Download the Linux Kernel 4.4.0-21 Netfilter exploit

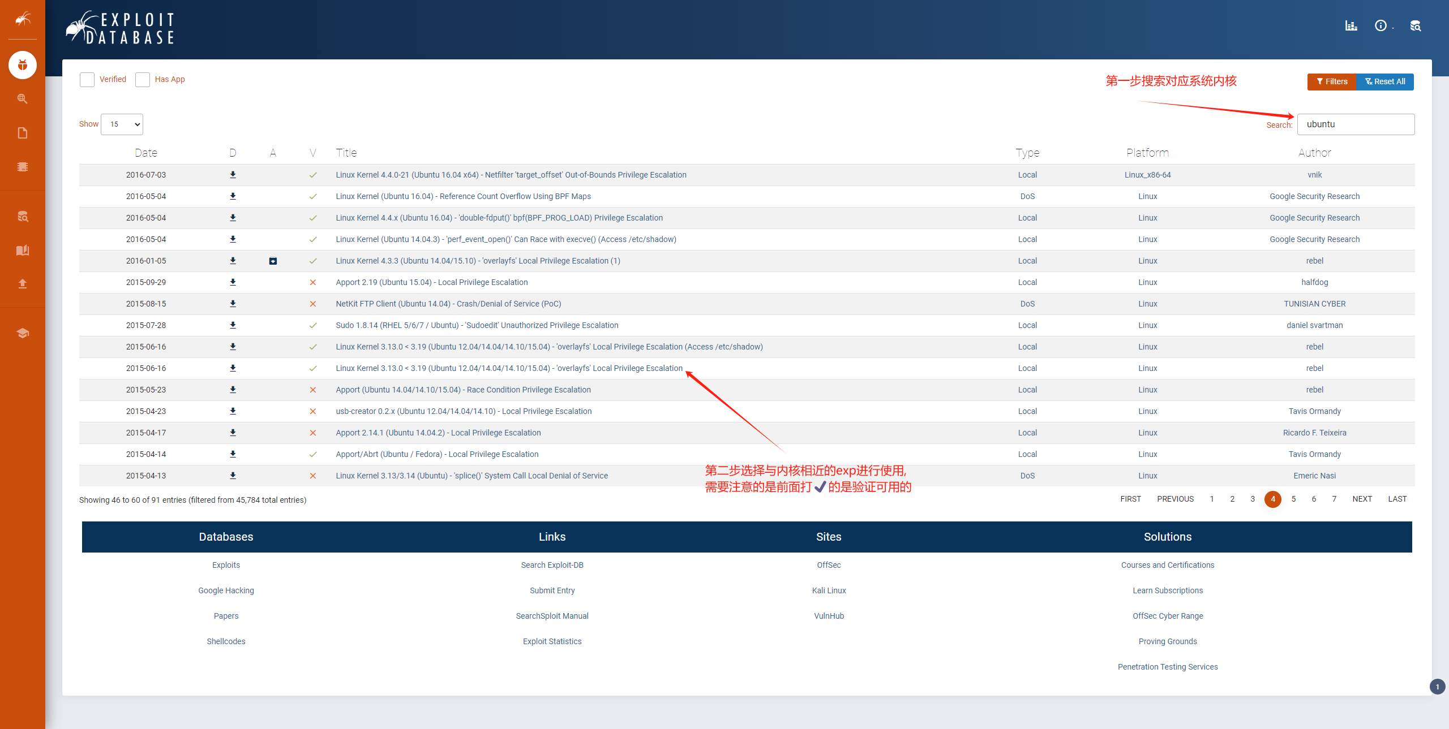click(x=233, y=175)
